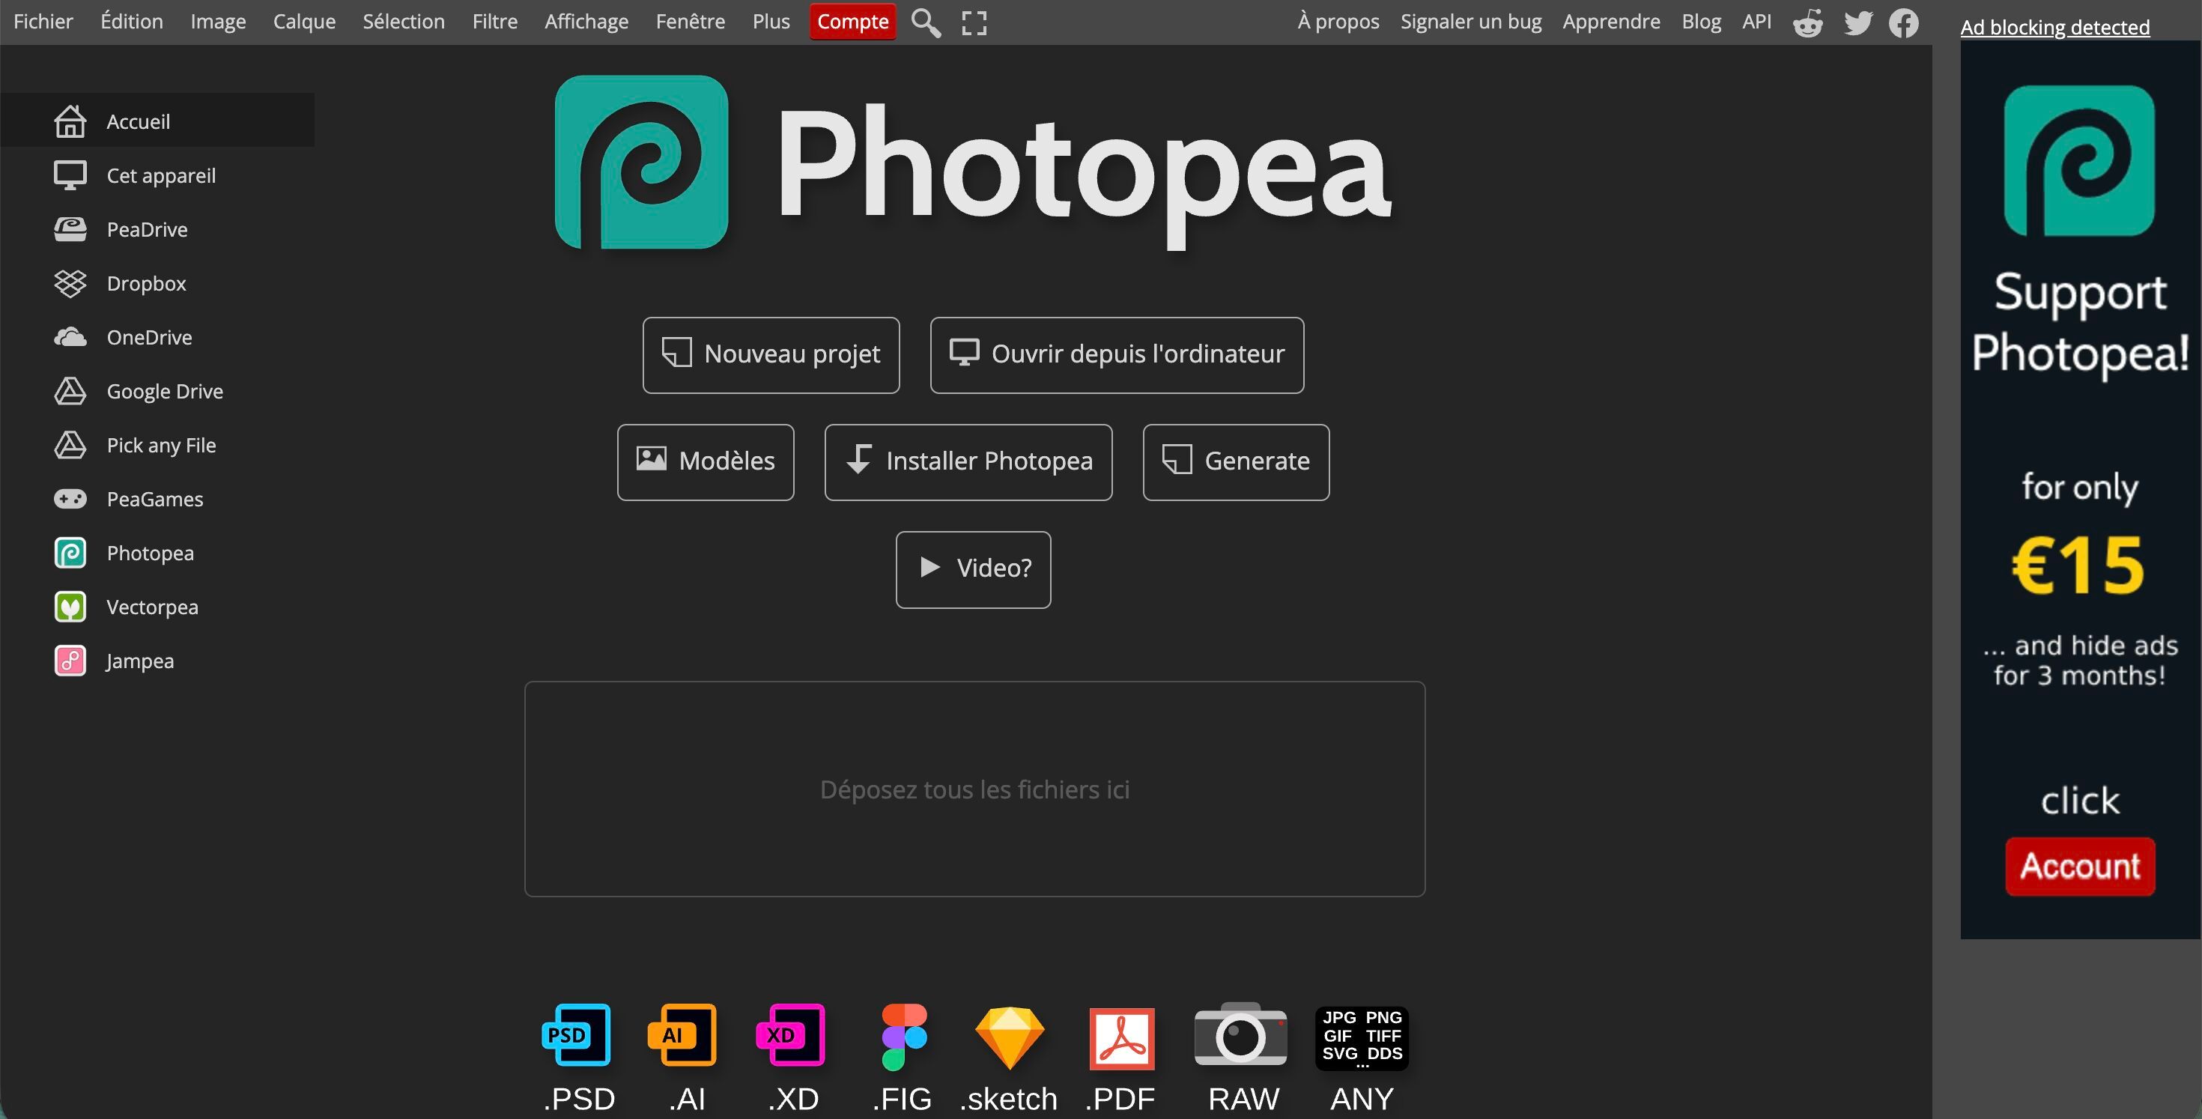2202x1119 pixels.
Task: Open the Calque menu
Action: pyautogui.click(x=304, y=22)
